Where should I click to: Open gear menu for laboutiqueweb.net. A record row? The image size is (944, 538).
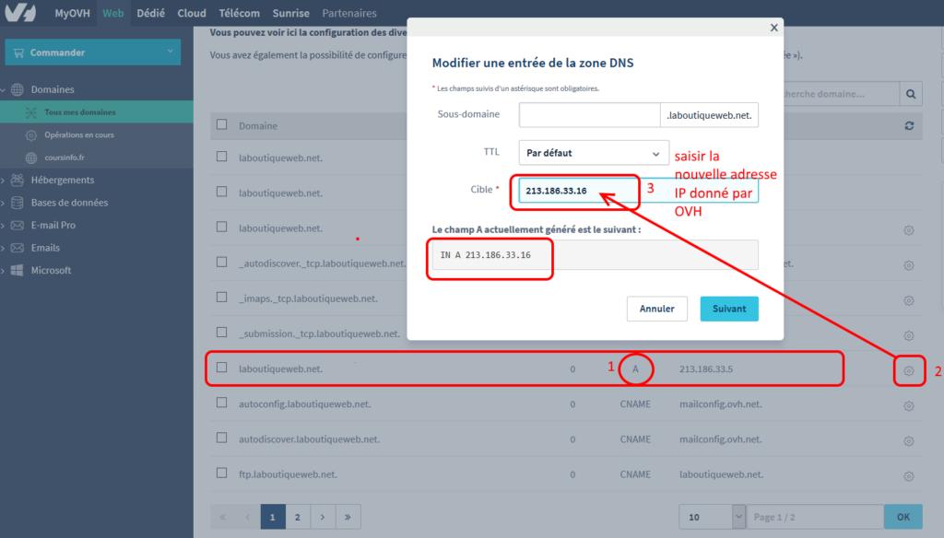(x=909, y=370)
